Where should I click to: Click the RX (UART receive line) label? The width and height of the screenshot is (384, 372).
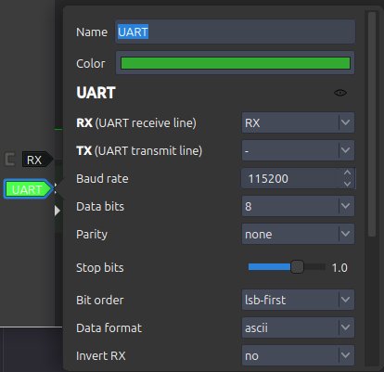[136, 123]
